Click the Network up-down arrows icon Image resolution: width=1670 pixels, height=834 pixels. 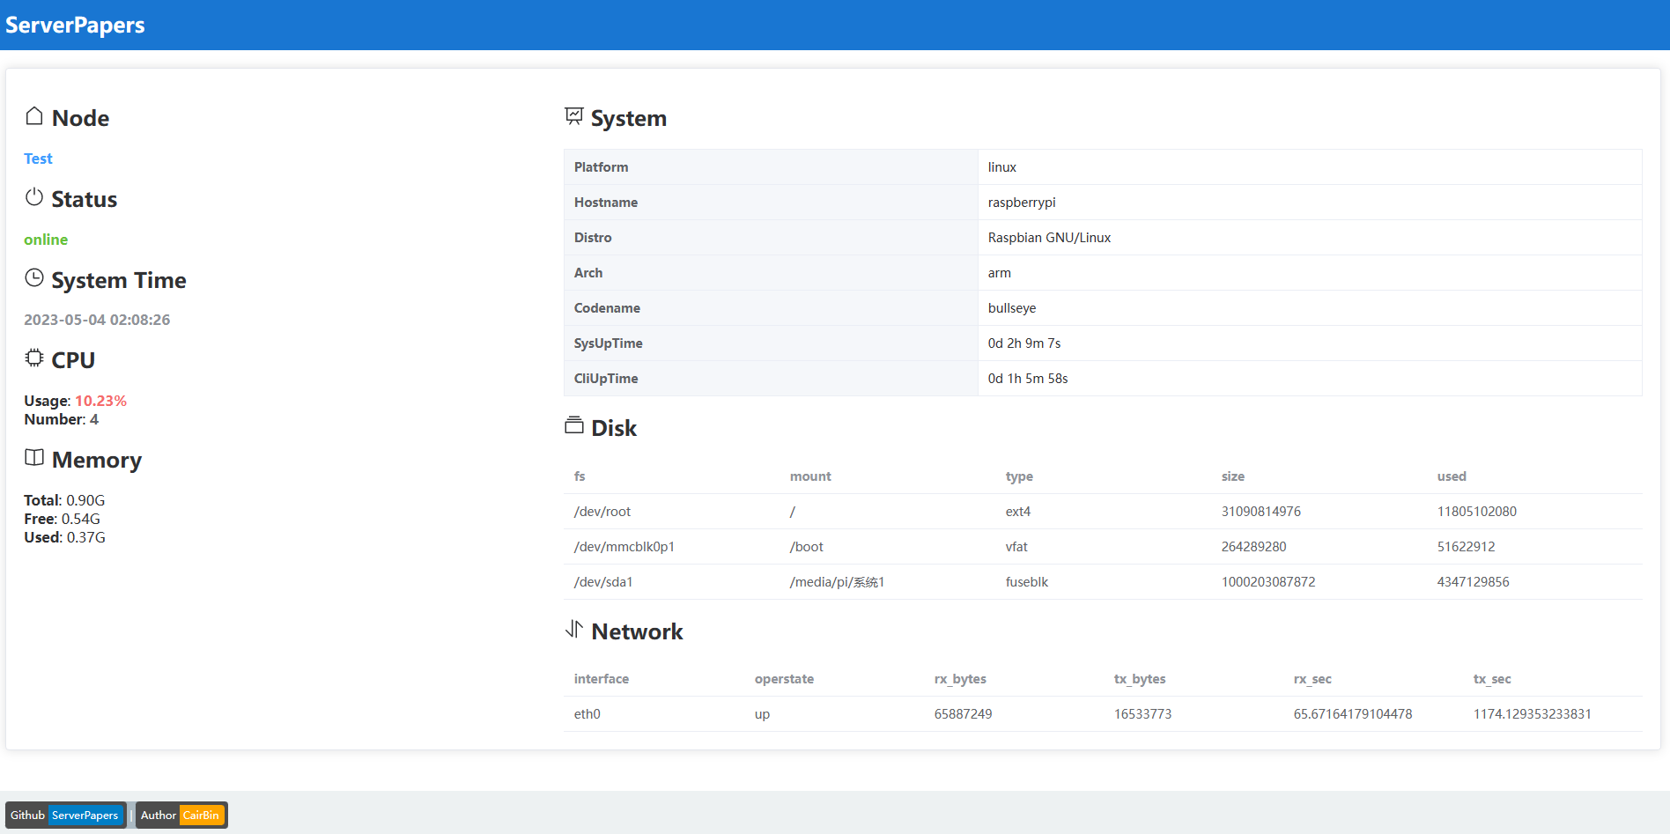tap(574, 629)
